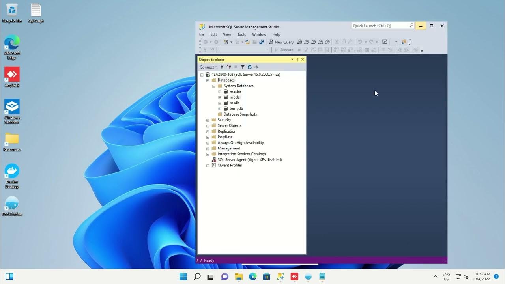Viewport: 505px width, 284px height.
Task: Click the Save All toolbar icon
Action: click(x=261, y=42)
